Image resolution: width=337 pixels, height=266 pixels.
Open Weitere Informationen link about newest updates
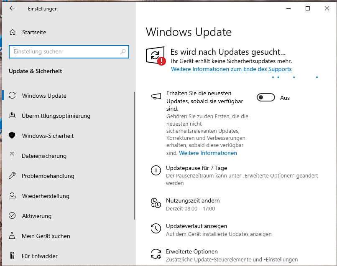pyautogui.click(x=208, y=153)
